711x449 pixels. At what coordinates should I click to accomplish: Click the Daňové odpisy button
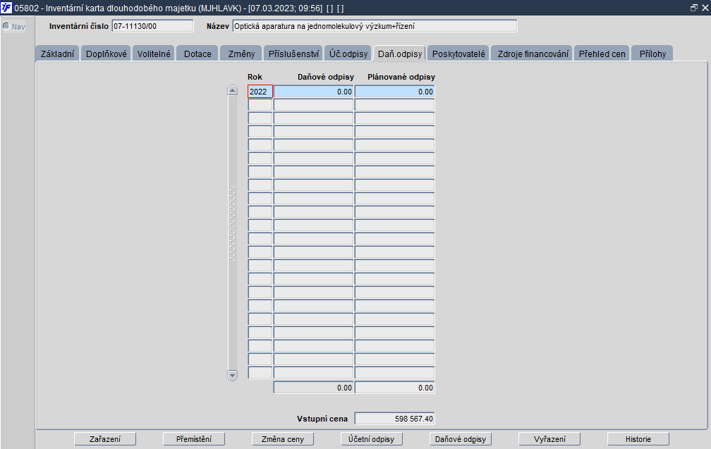tap(460, 439)
